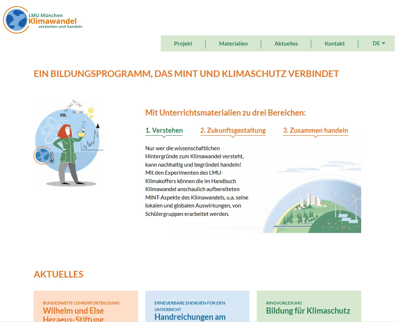Click the rising graph arrow illustration

[x=92, y=139]
